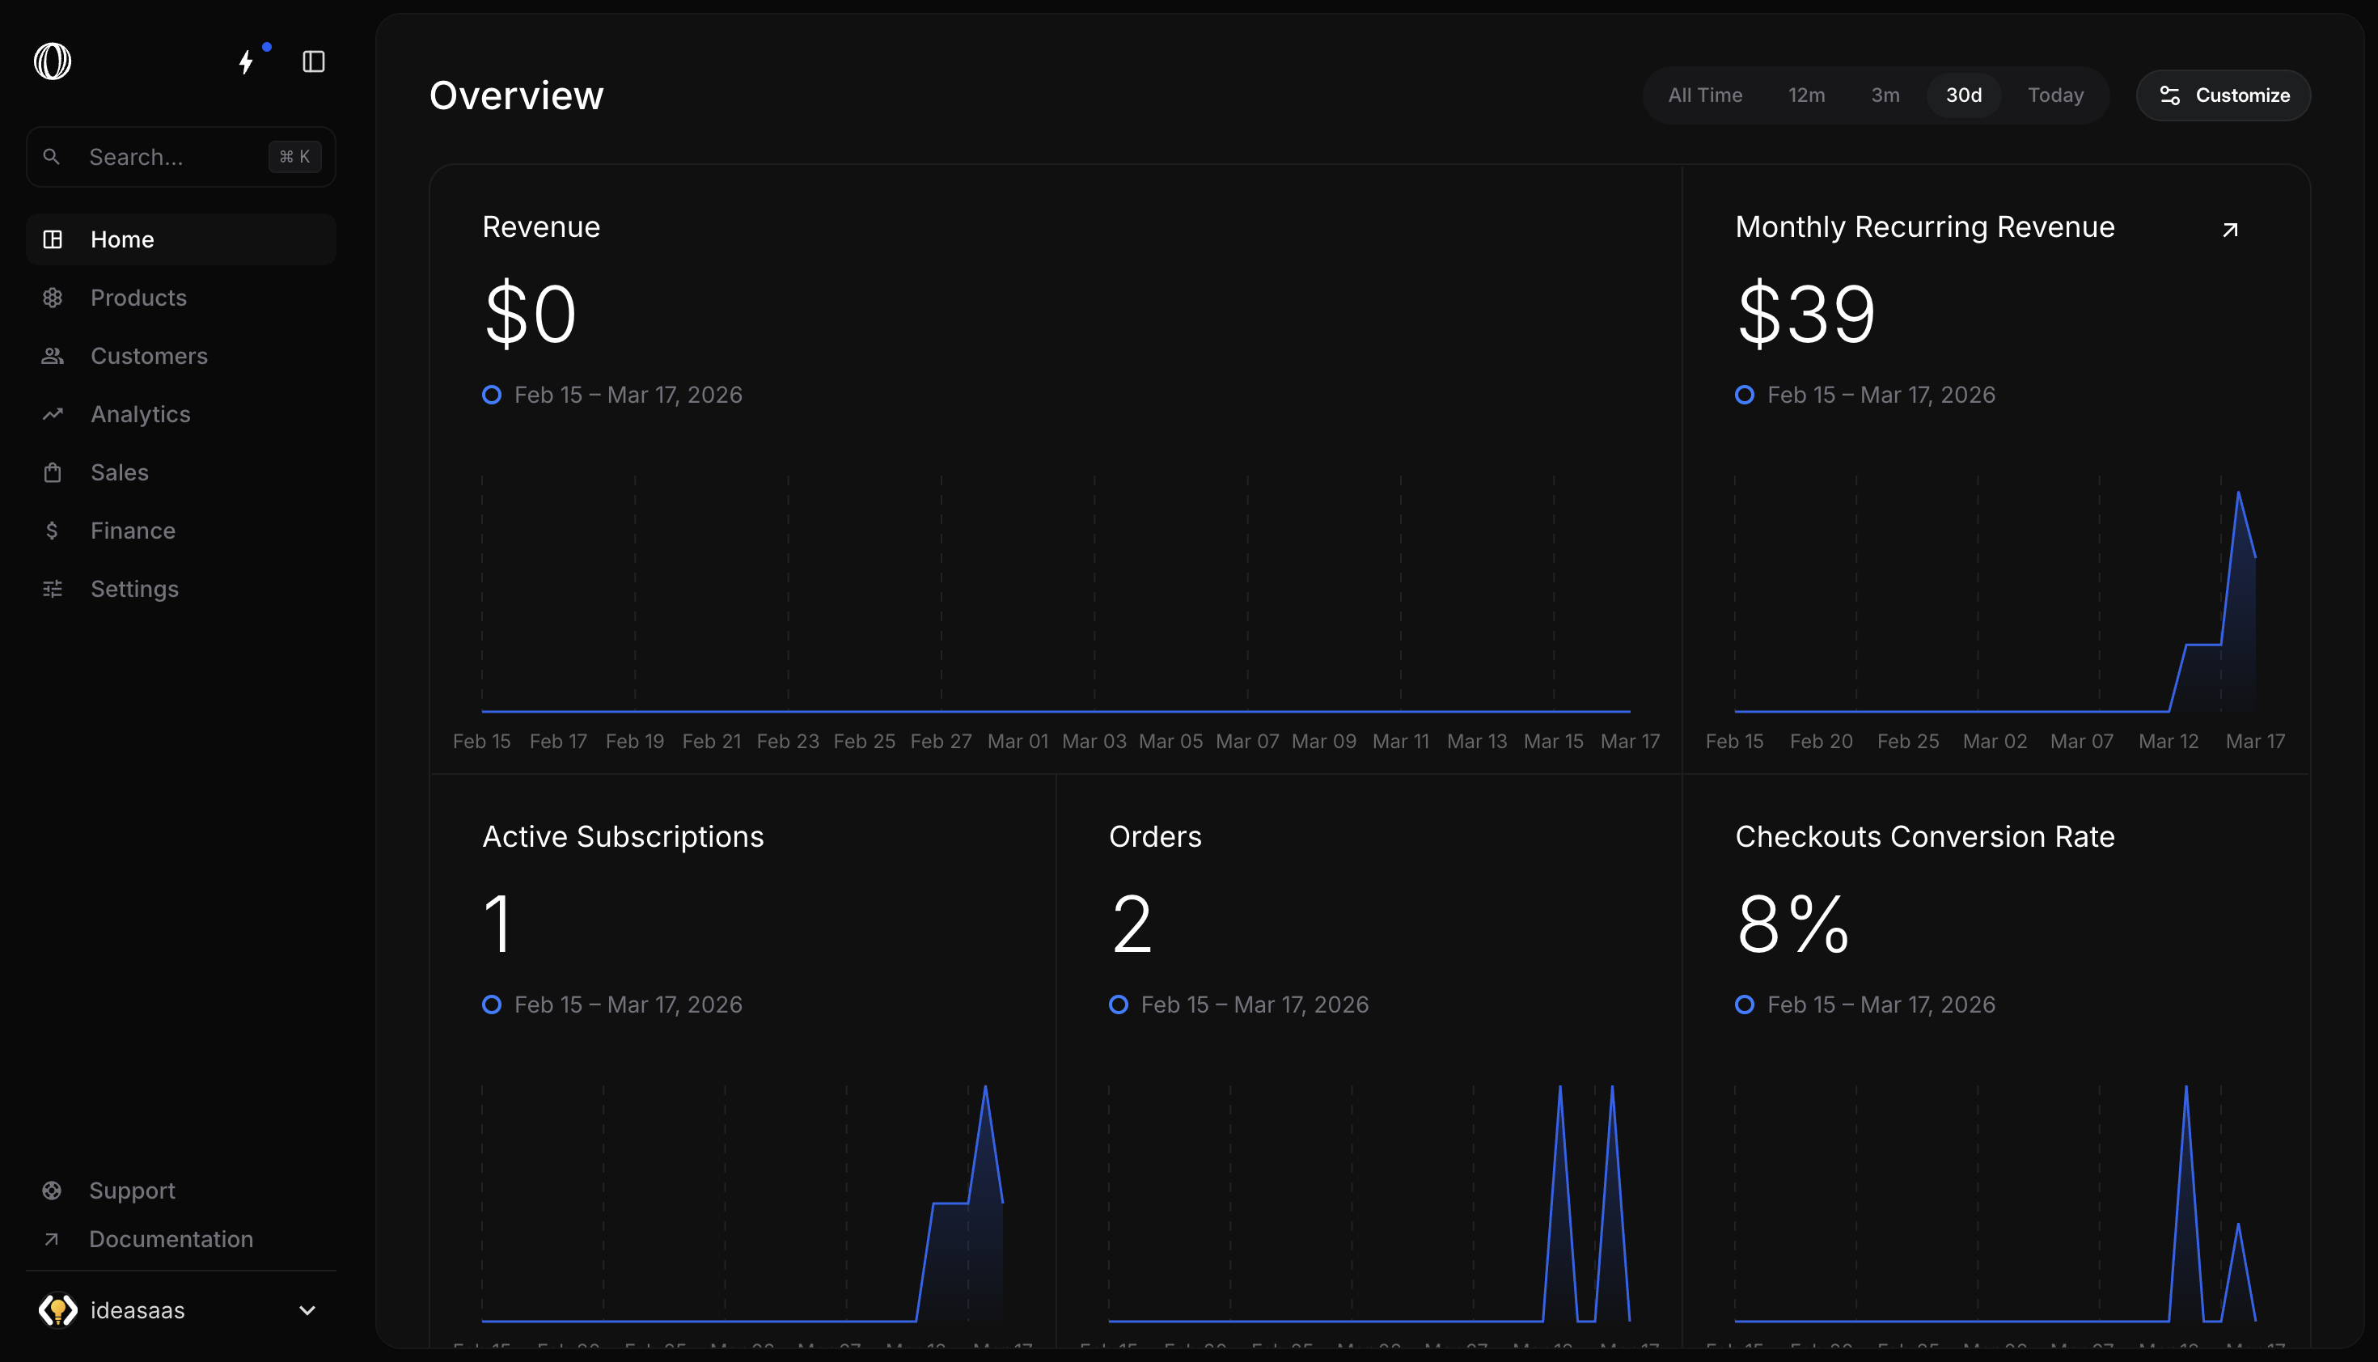Open Sales shopping bag icon
Screen dimensions: 2378x1362
pyautogui.click(x=53, y=472)
